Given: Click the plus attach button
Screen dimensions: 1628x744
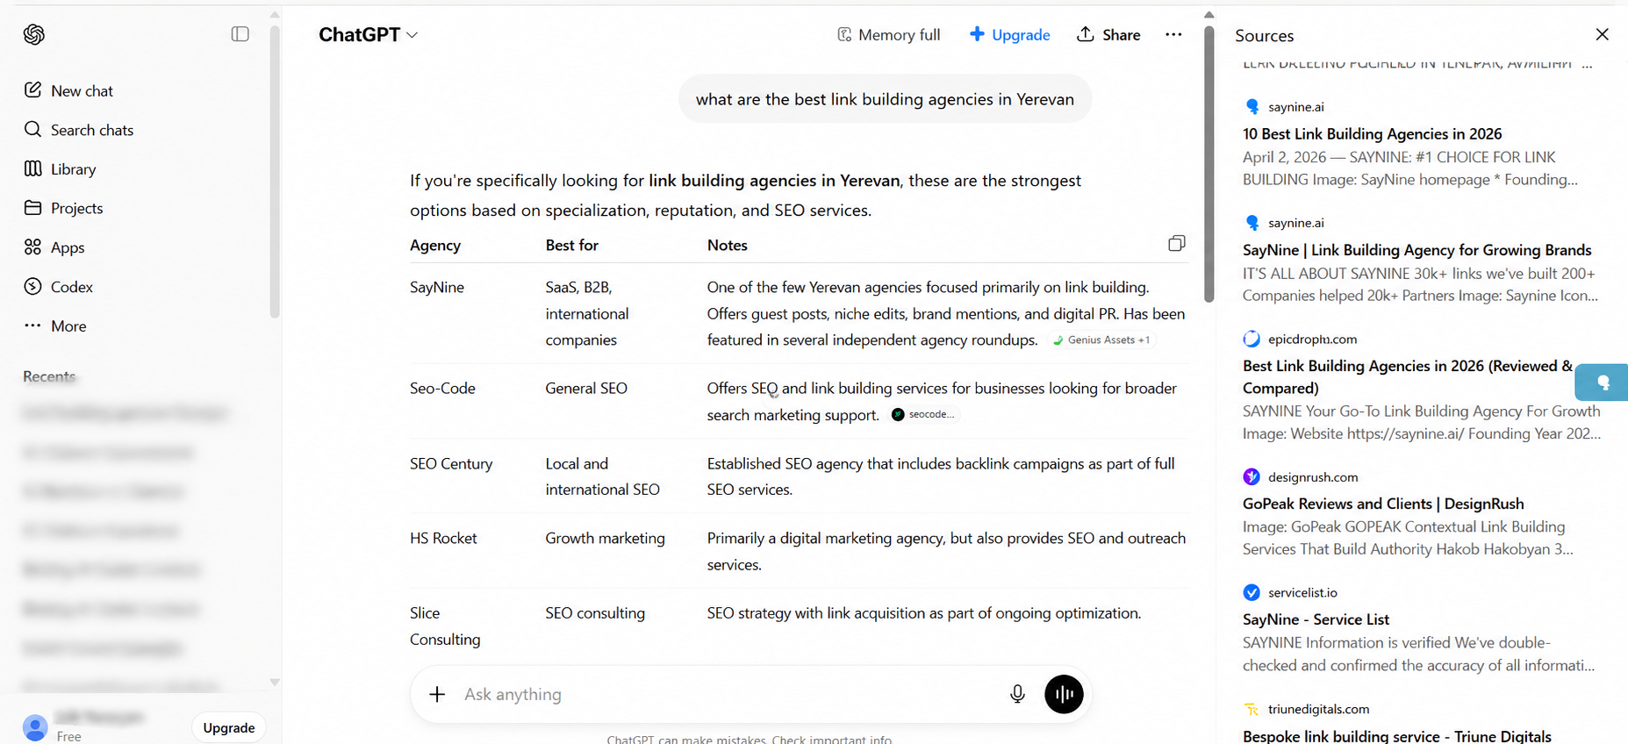Looking at the screenshot, I should (x=437, y=695).
